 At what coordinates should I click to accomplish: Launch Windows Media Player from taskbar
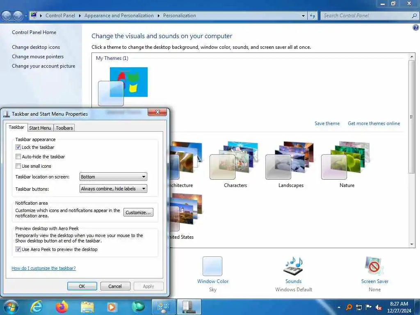coord(112,307)
